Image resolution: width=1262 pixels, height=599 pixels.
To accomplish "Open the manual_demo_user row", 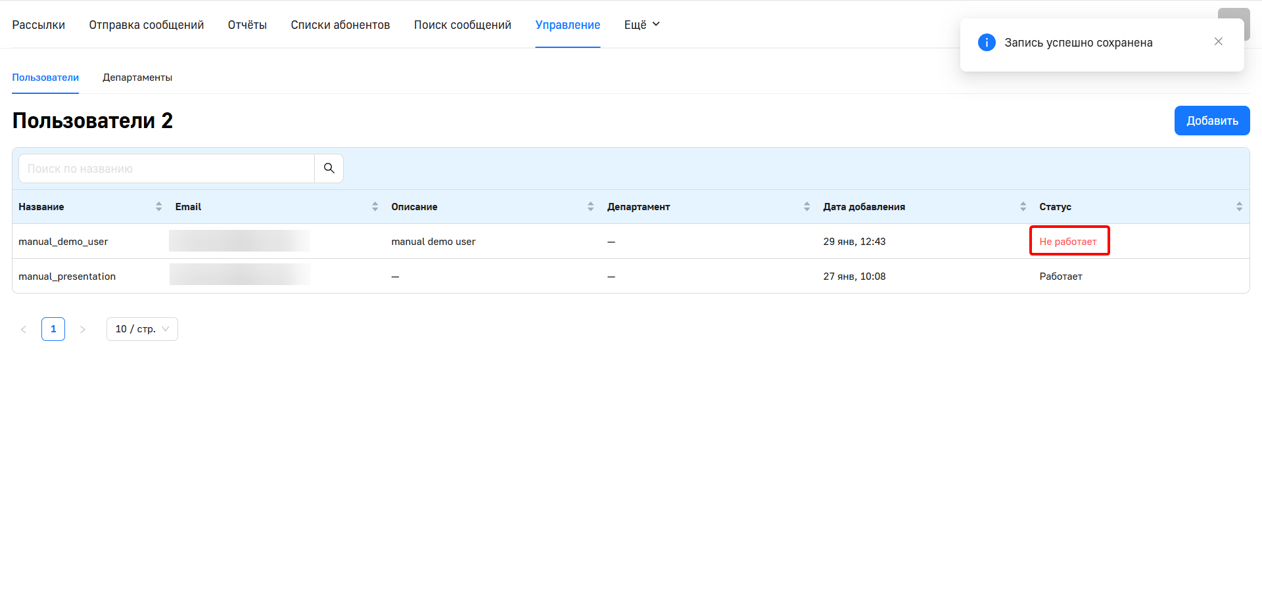I will [63, 242].
